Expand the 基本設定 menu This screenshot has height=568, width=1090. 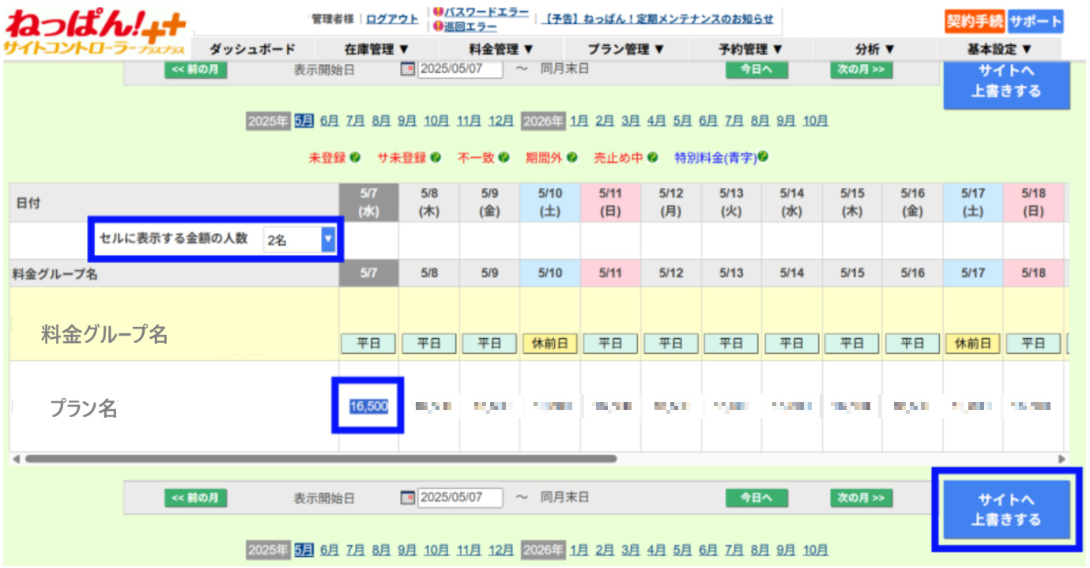(1000, 49)
